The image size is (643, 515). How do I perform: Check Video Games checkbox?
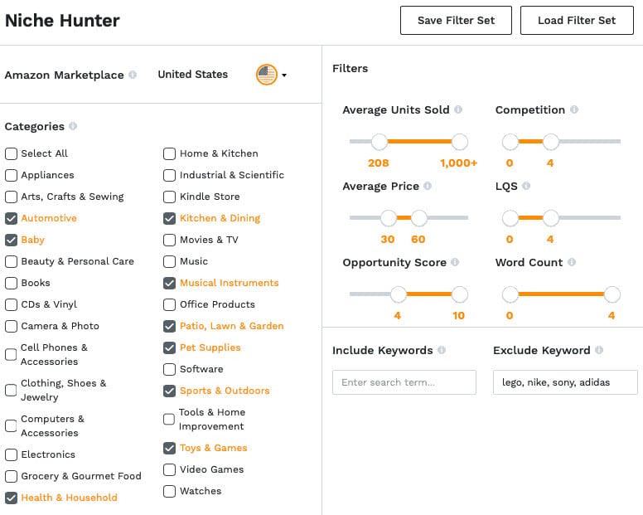169,469
